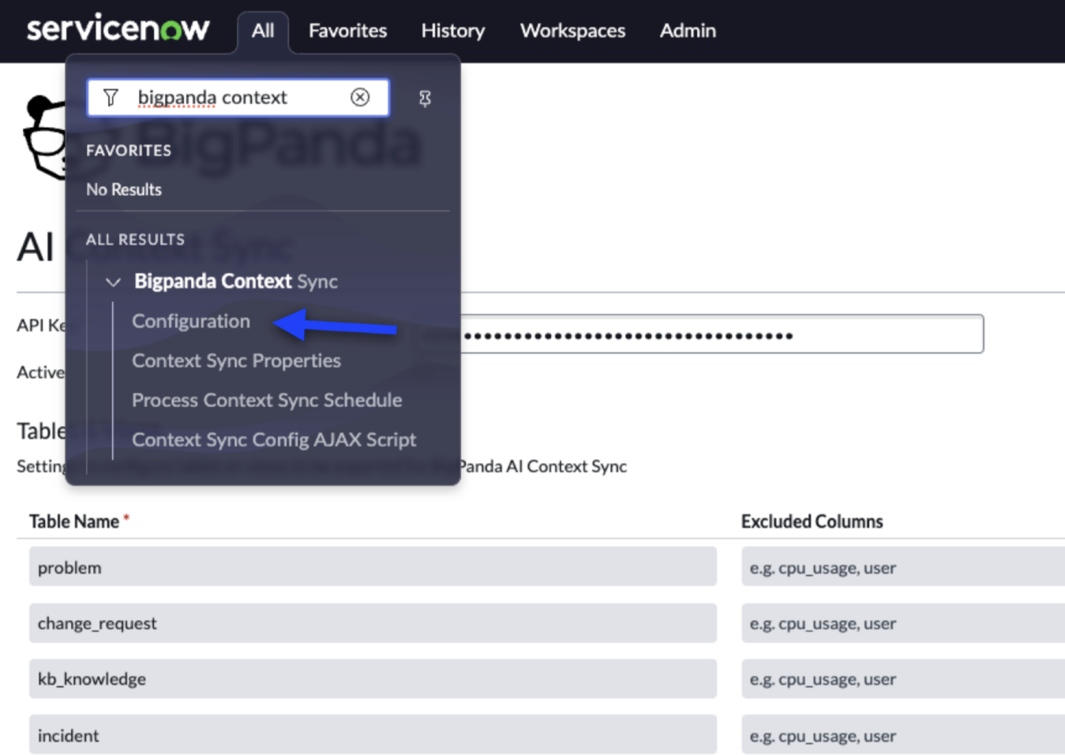Open the Admin menu
Screen dimensions: 1065x755
tap(688, 31)
